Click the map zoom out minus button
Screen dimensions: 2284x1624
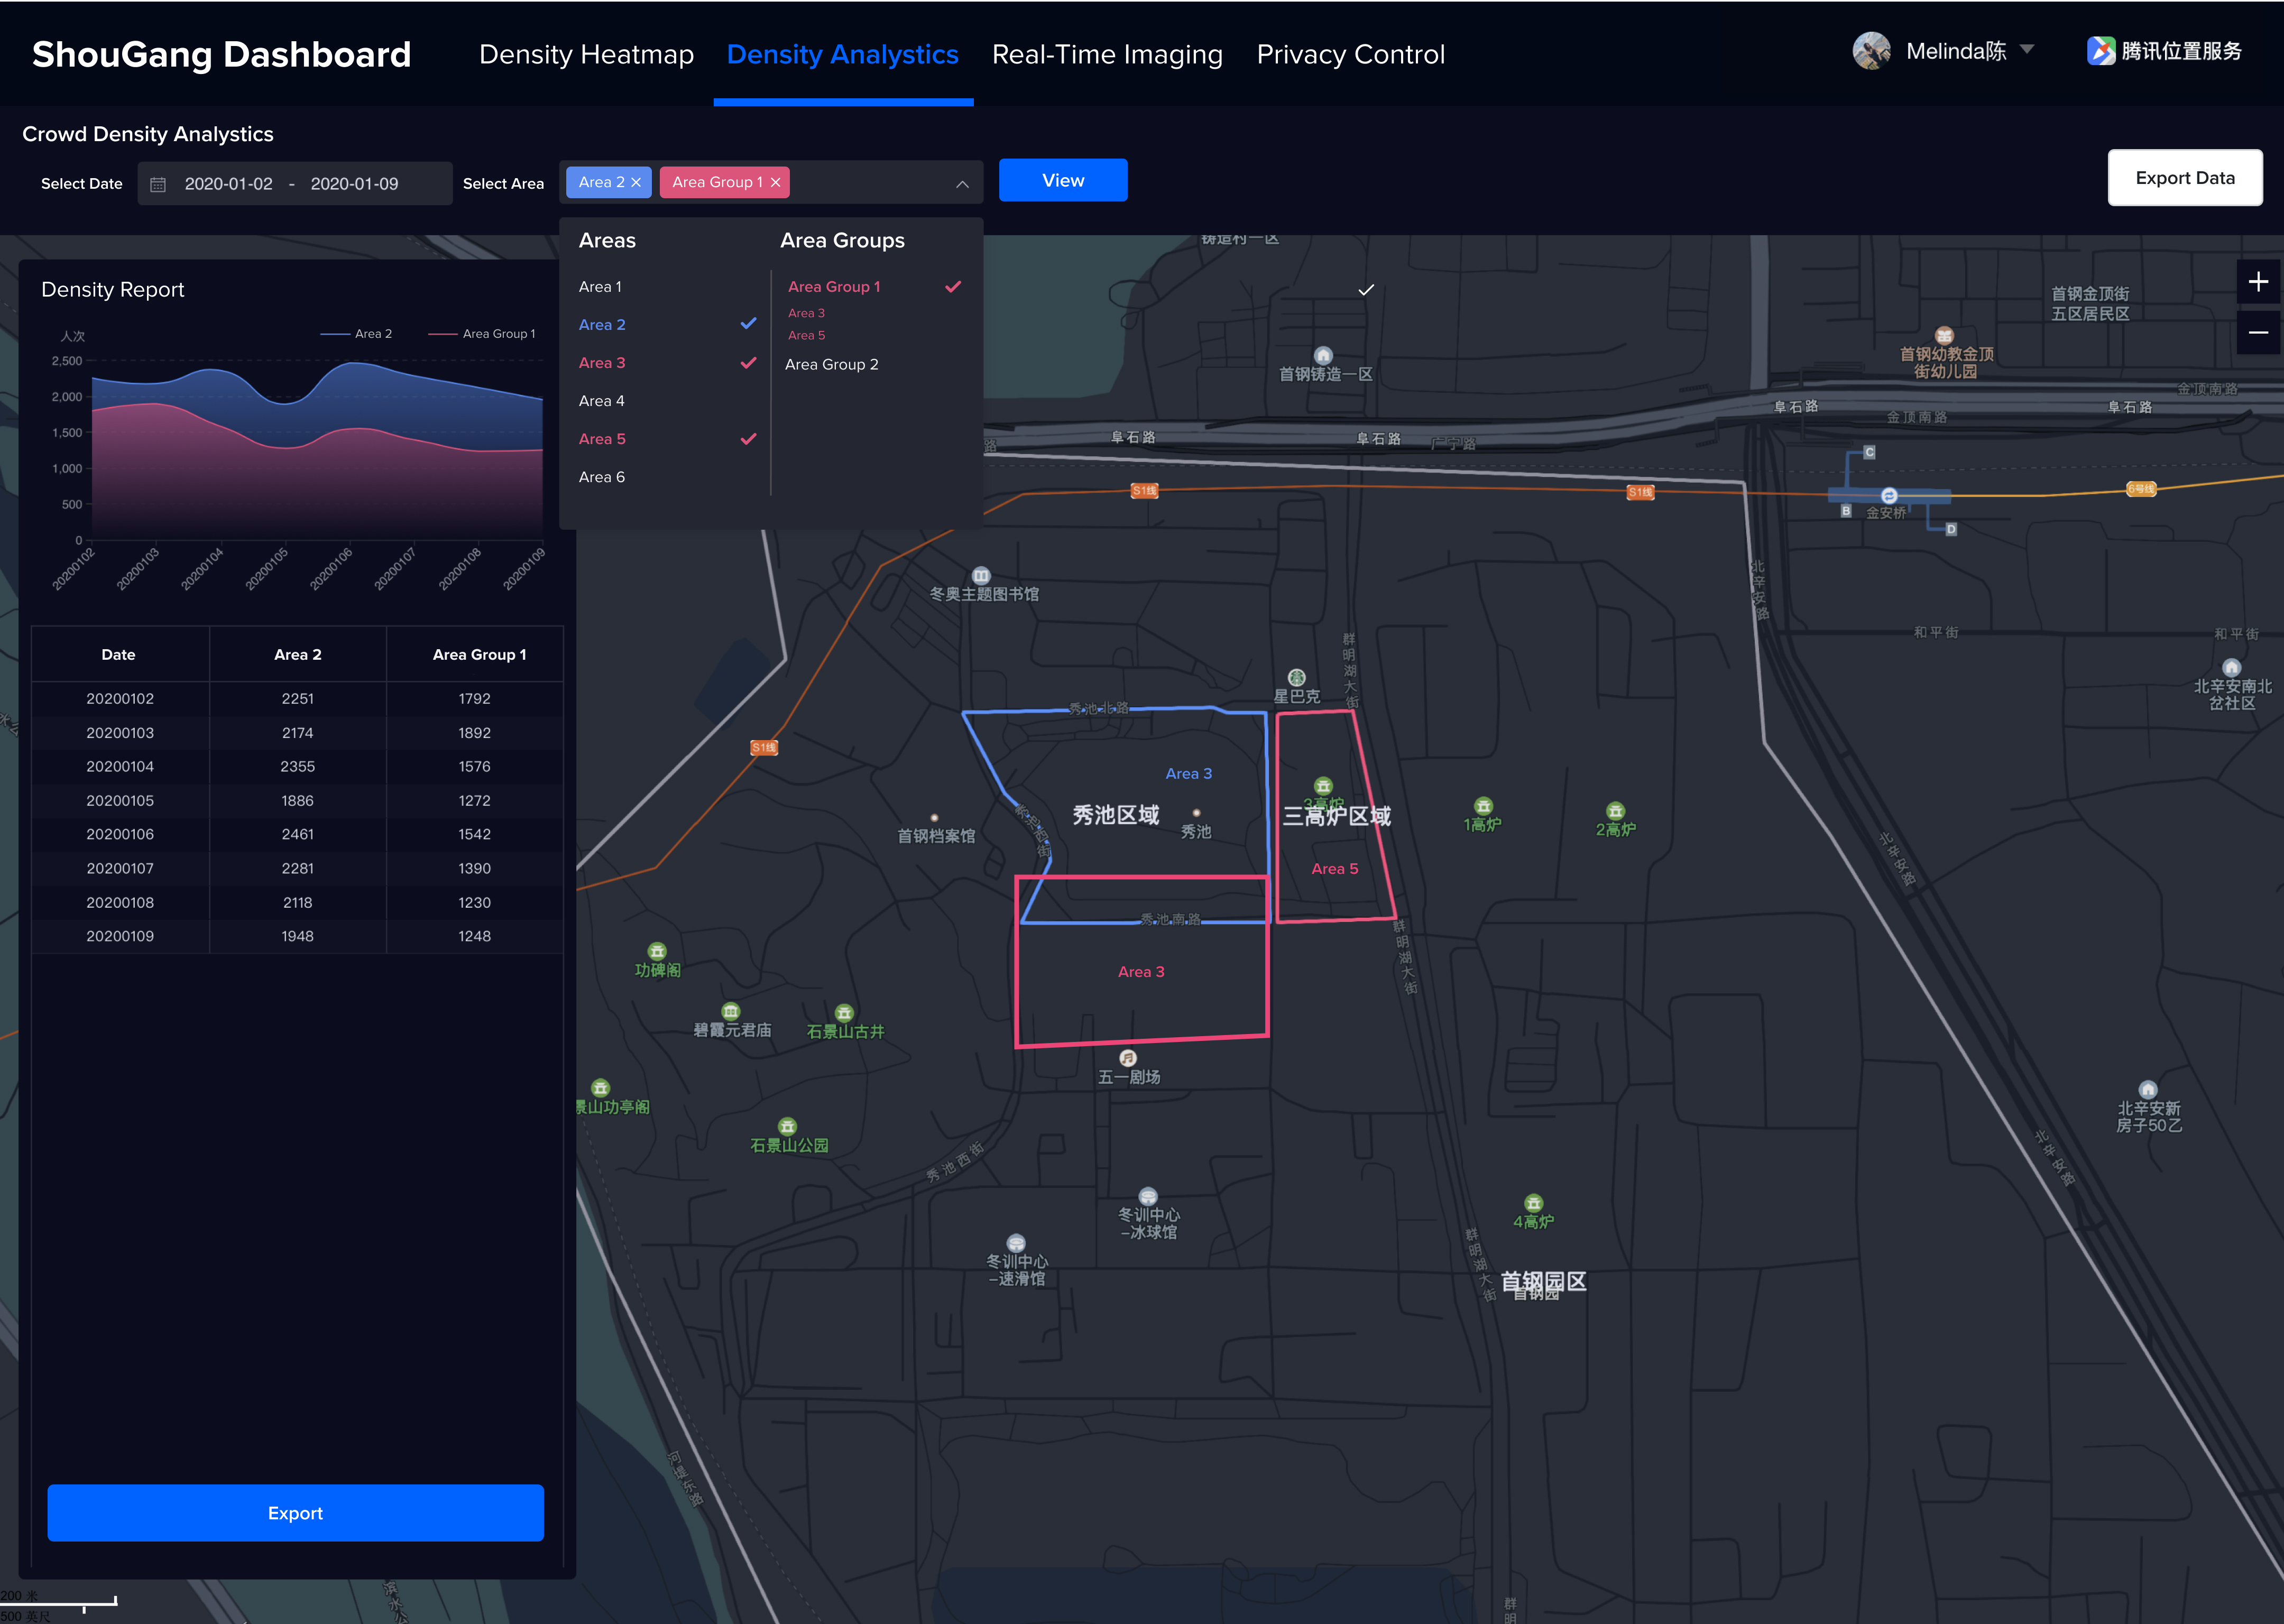(2258, 332)
